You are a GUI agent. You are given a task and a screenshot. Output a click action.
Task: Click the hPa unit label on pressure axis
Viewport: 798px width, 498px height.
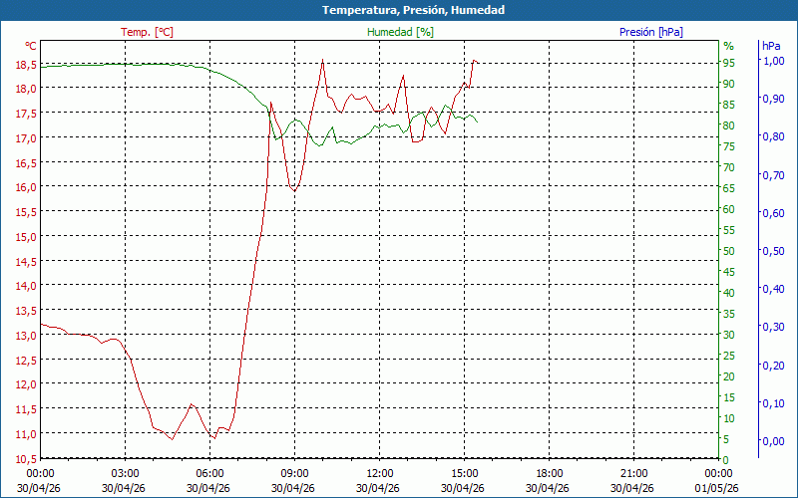pos(771,46)
